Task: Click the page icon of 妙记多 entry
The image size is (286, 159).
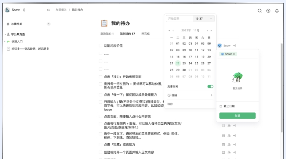Action: pyautogui.click(x=8, y=49)
